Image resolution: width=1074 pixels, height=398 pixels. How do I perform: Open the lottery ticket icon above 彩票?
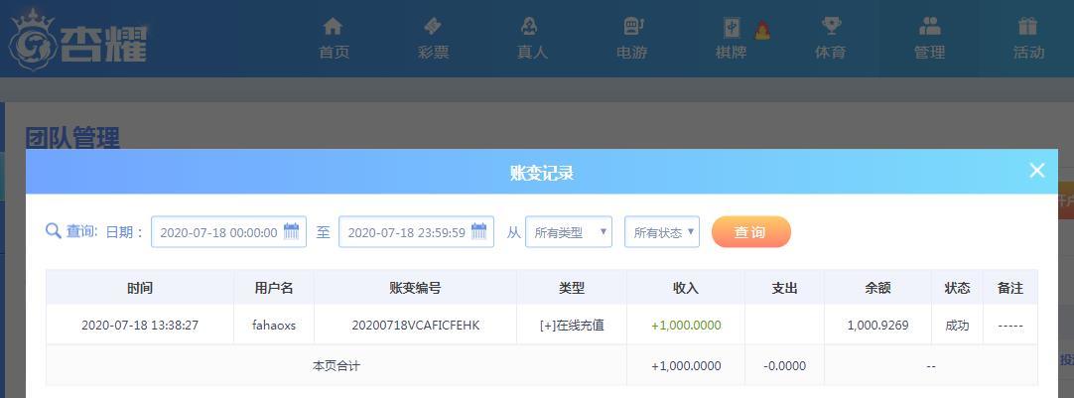(432, 27)
